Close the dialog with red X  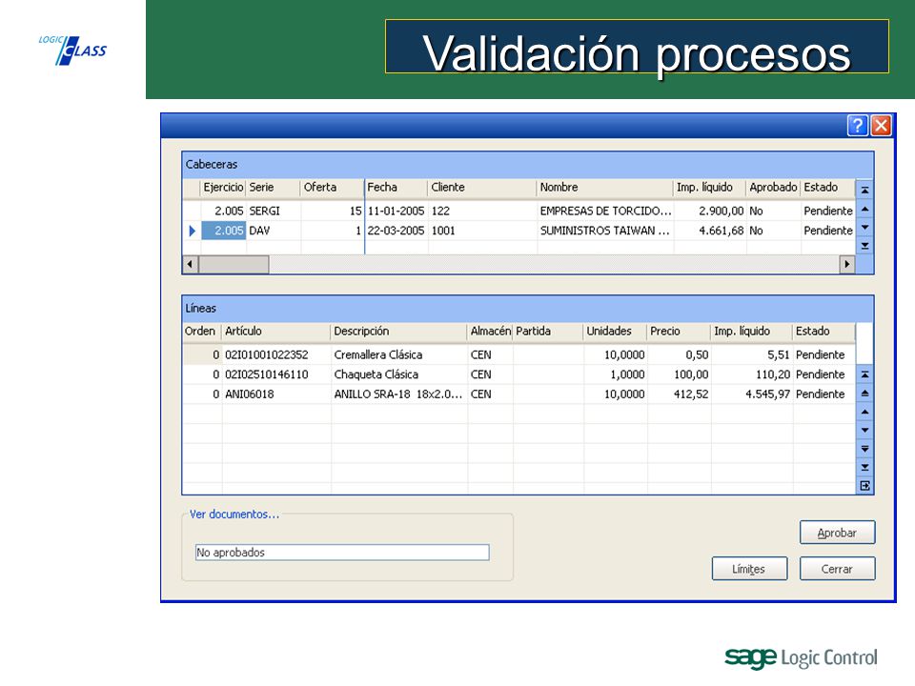coord(881,126)
